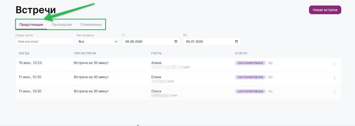
Task: Select the 10 июн., 12:23 meeting row
Action: 179,65
